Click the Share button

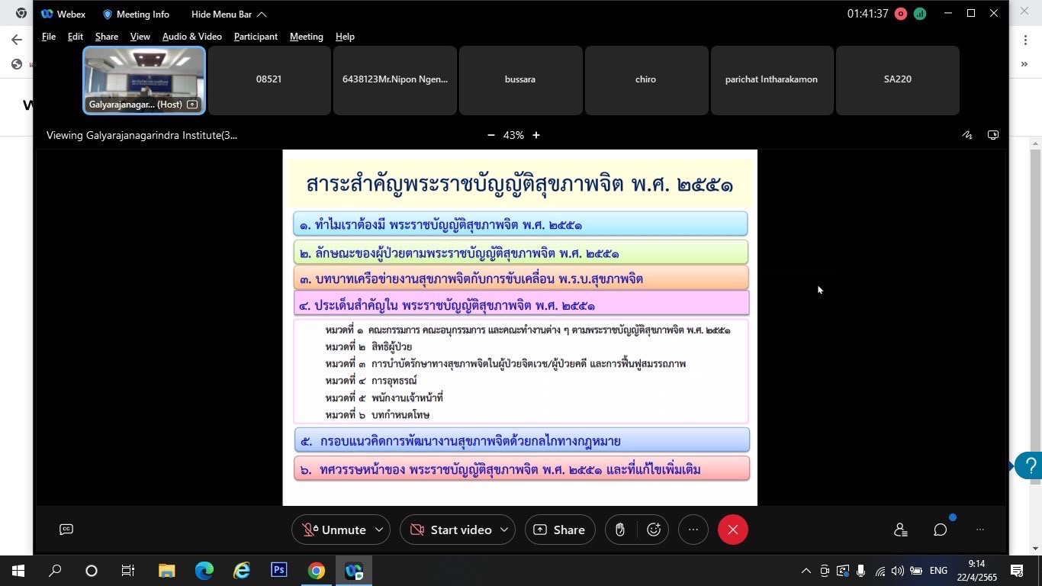[x=560, y=530]
